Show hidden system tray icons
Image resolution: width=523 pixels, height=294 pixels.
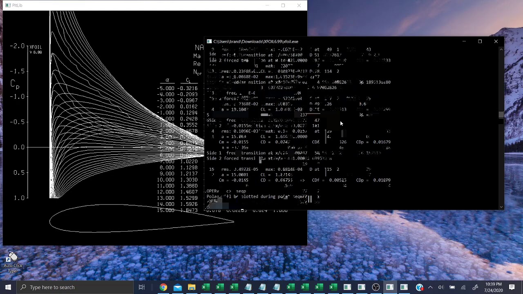point(430,287)
